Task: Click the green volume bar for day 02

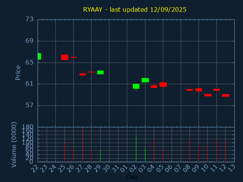Action: coord(136,149)
